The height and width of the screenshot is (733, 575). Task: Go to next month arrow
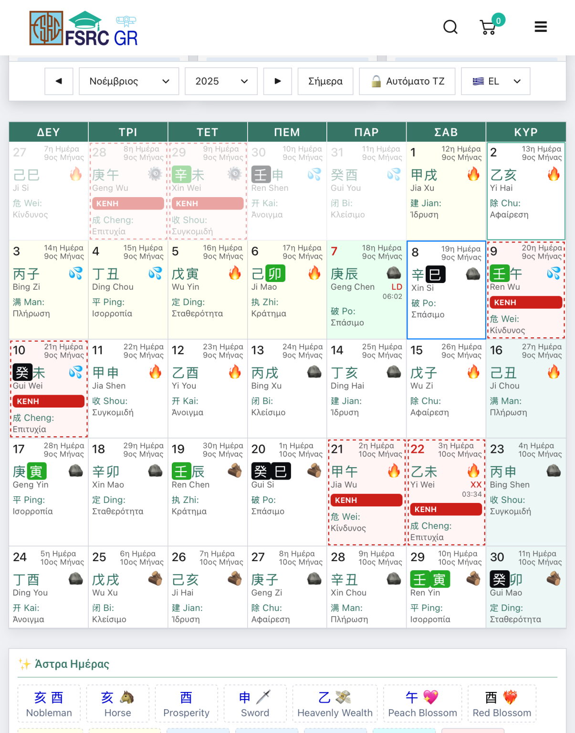277,81
